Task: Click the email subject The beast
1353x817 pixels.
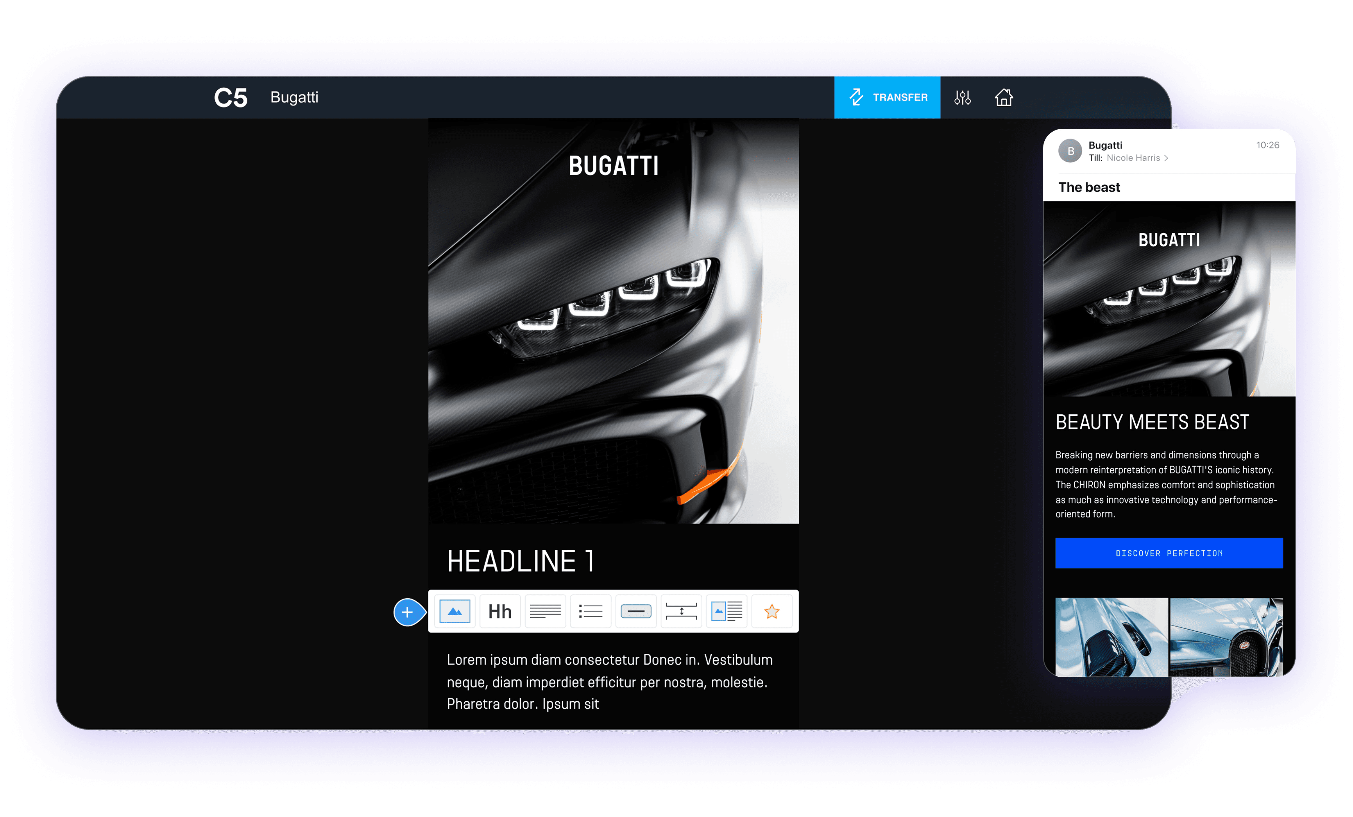Action: pos(1089,187)
